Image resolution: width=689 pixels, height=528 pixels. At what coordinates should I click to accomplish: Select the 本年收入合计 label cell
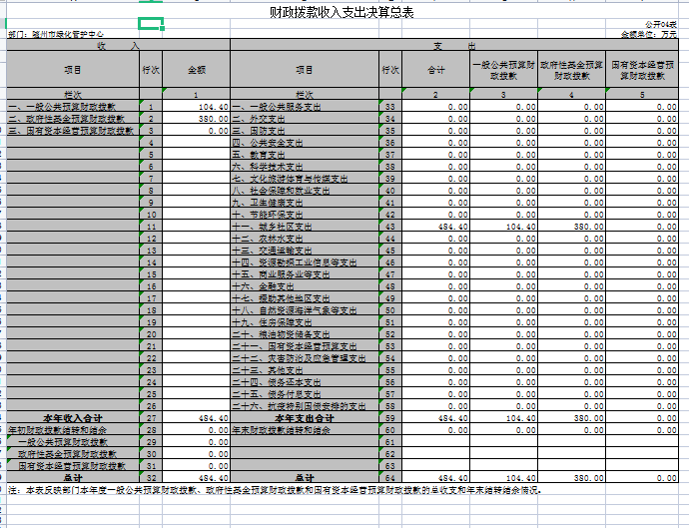(x=73, y=418)
